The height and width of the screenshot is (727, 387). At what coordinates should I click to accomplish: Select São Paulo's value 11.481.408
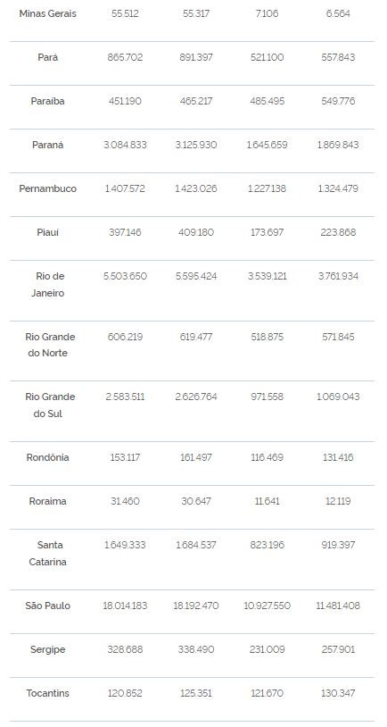(338, 606)
